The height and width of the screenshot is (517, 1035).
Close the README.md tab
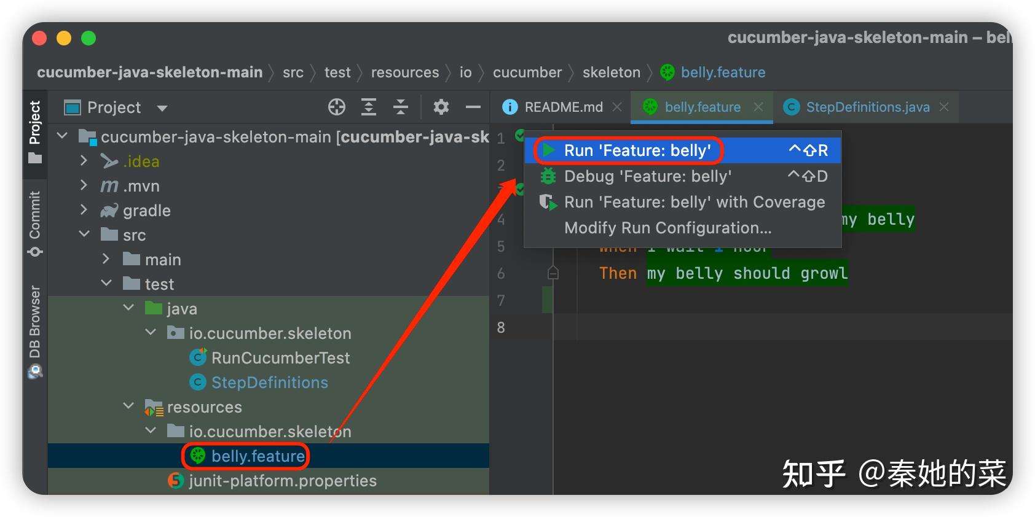click(x=617, y=107)
